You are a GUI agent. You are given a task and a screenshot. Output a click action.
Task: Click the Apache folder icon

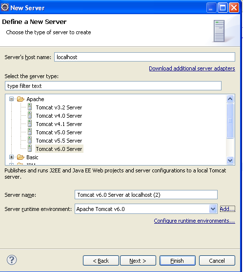pos(20,99)
